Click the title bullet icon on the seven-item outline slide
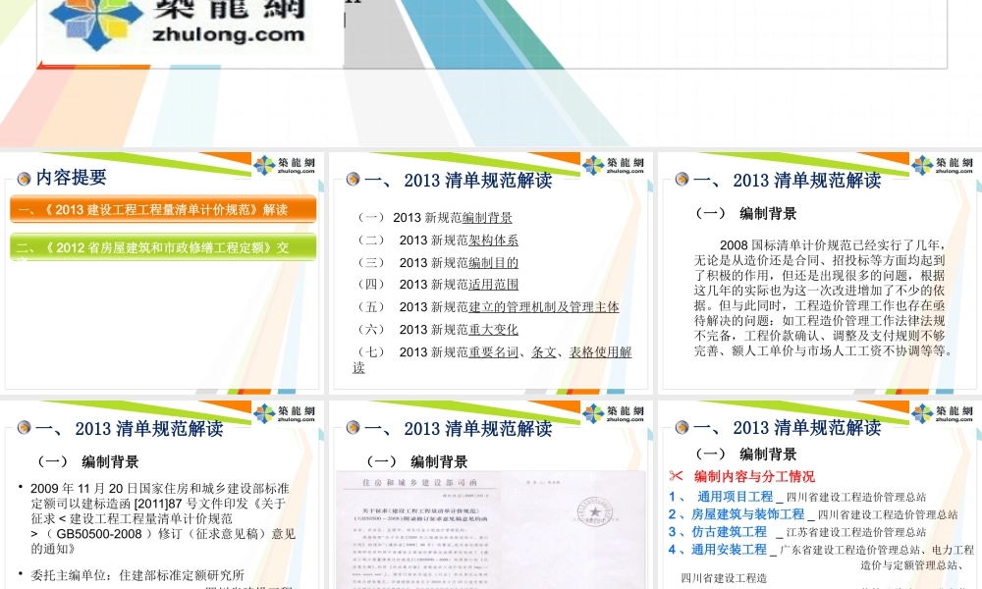The image size is (982, 589). (x=353, y=180)
